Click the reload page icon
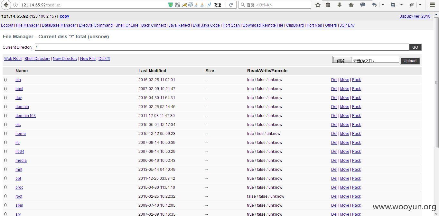This screenshot has height=216, width=439. point(231,5)
